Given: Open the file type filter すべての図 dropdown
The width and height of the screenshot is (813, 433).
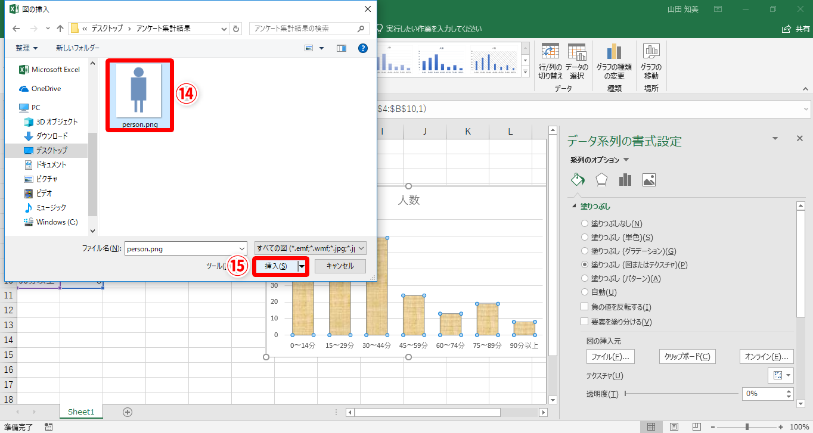Looking at the screenshot, I should (311, 248).
